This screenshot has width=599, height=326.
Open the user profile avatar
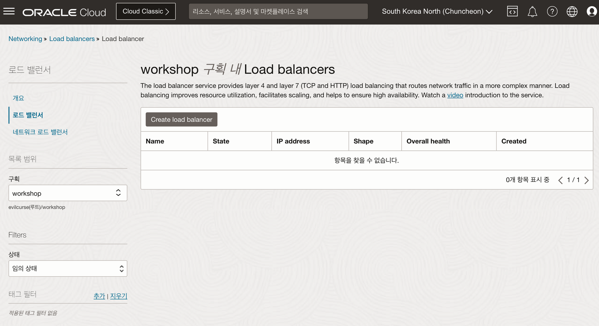pos(592,12)
